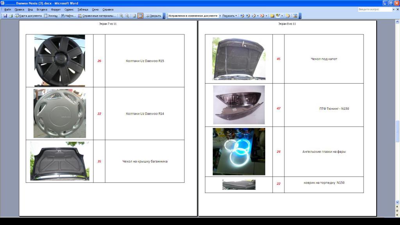Open the Таблица menu
The image size is (400, 225).
pos(83,9)
